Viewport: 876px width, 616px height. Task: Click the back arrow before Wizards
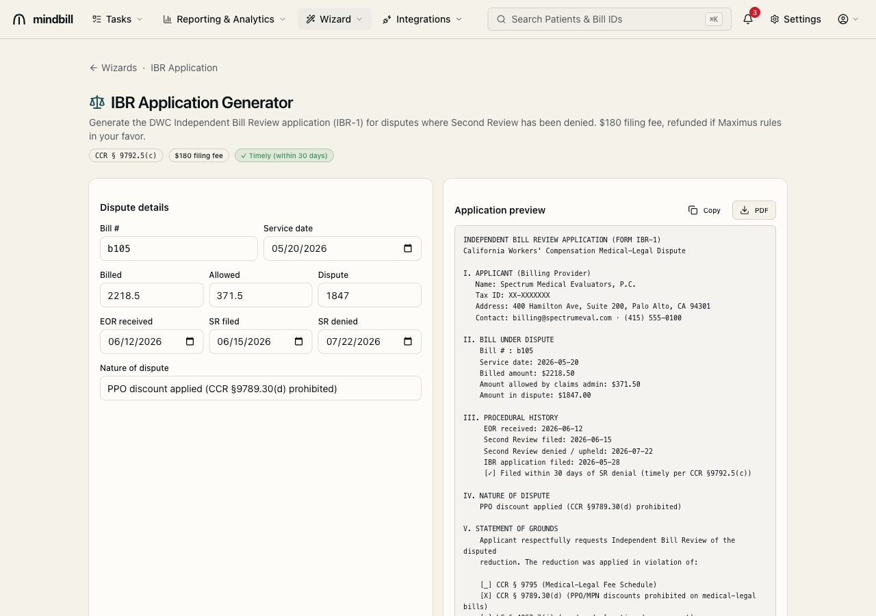coord(93,68)
